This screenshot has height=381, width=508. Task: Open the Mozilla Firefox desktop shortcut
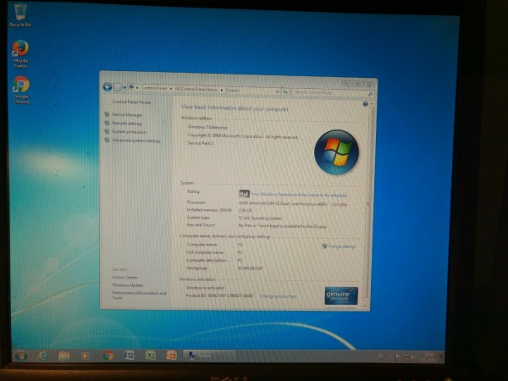click(x=20, y=54)
